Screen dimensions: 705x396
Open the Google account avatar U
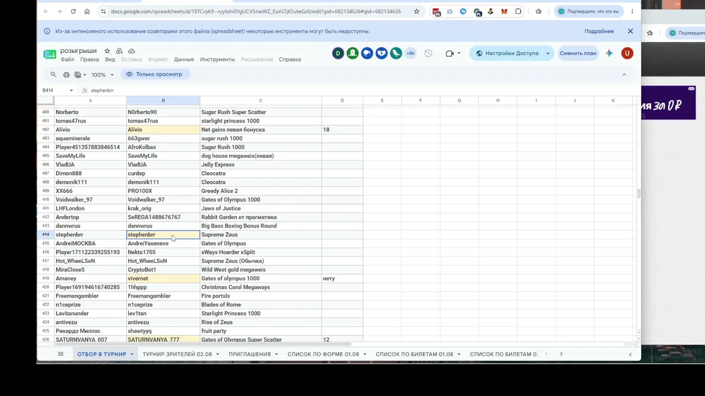point(627,53)
